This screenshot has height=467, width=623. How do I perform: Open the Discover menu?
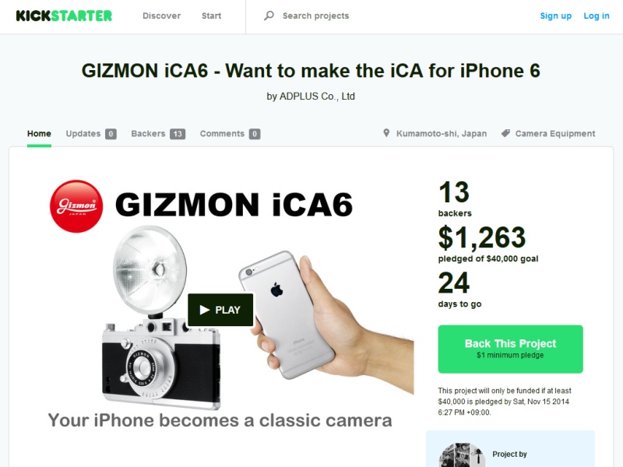[162, 16]
